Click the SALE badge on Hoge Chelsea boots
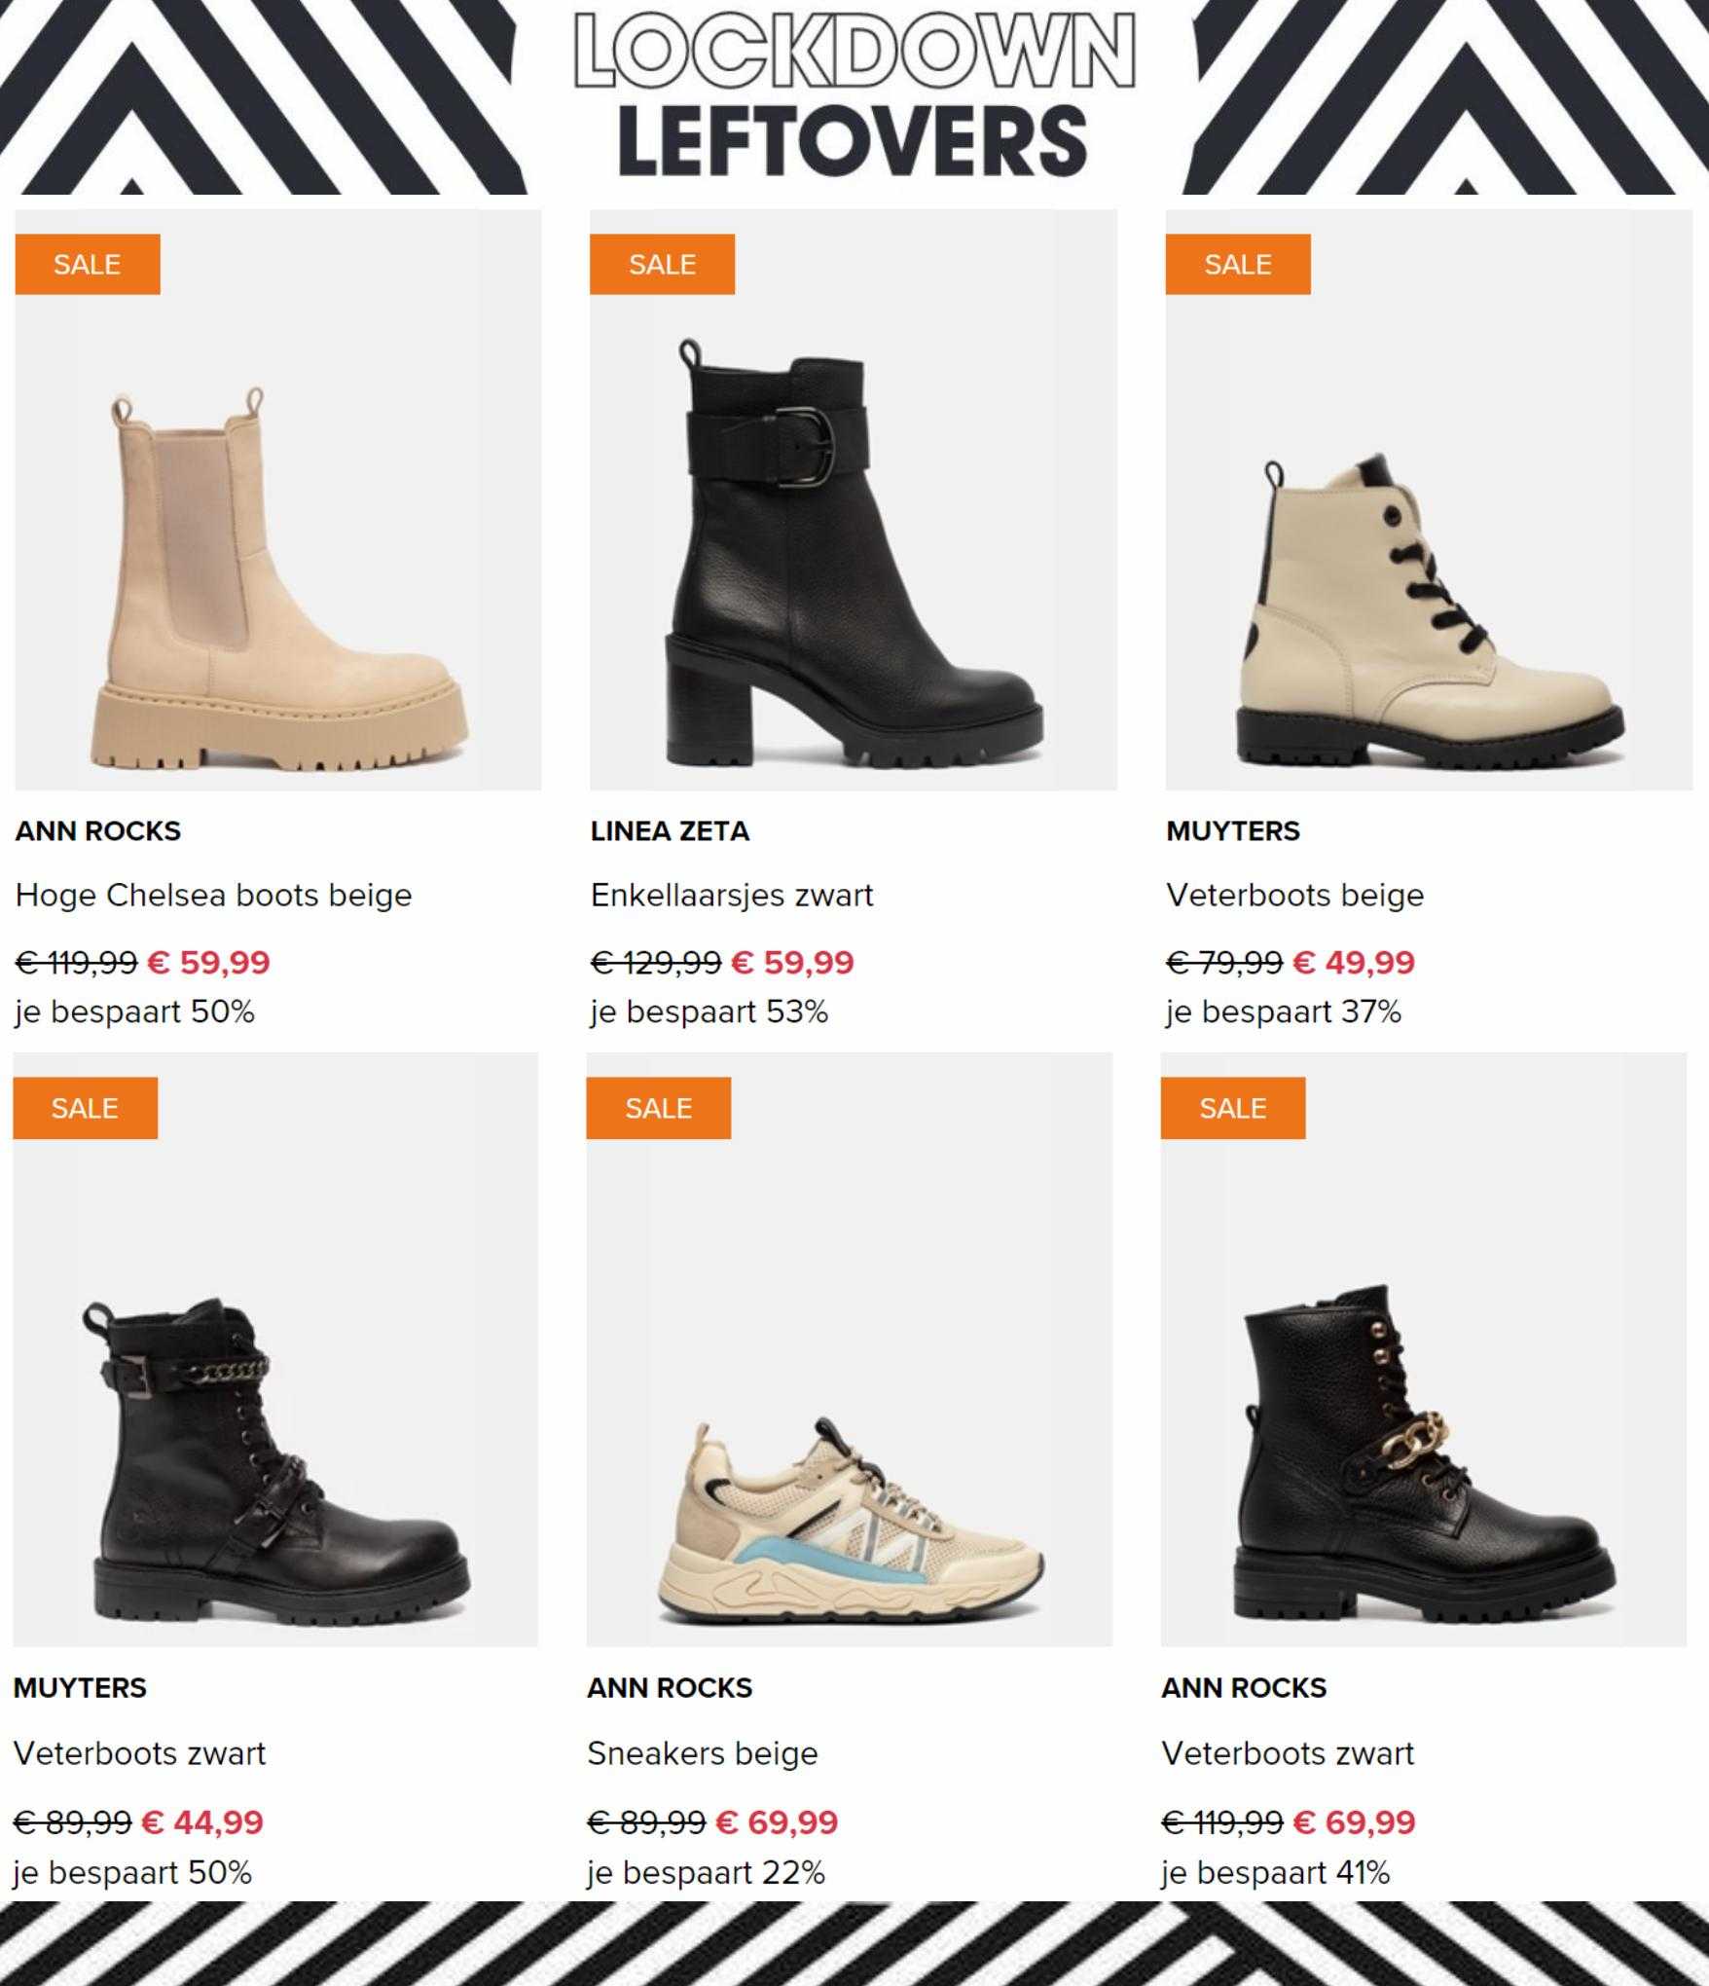Screen dimensions: 1709x1986 pyautogui.click(x=88, y=264)
